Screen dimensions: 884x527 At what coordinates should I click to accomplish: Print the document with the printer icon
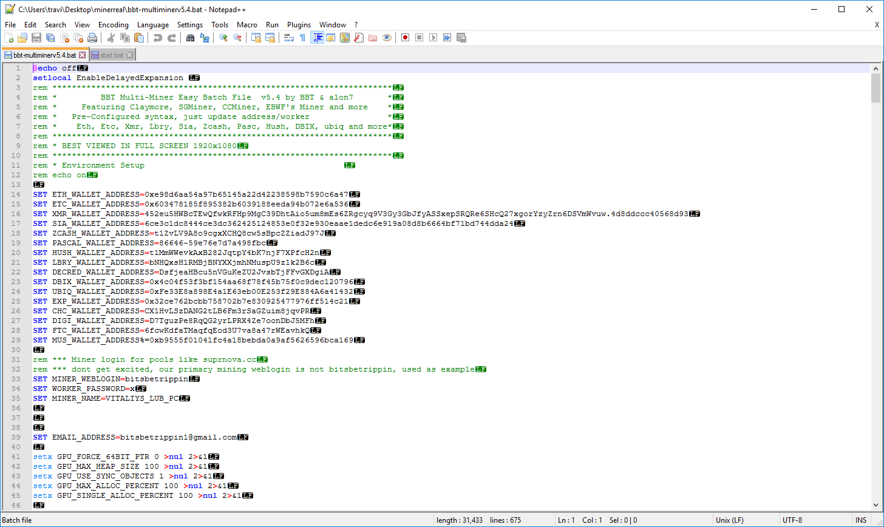coord(92,38)
